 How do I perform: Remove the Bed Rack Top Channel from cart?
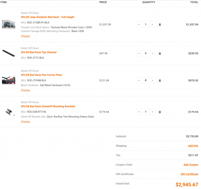point(160,54)
